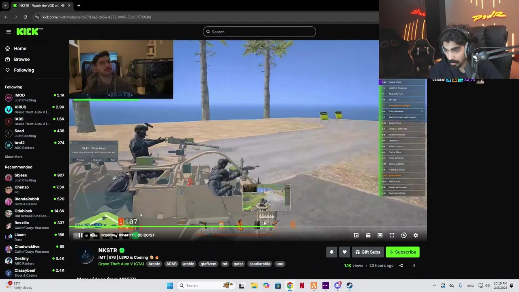This screenshot has height=292, width=519.
Task: Follow NKSTR with the heart button
Action: (345, 252)
